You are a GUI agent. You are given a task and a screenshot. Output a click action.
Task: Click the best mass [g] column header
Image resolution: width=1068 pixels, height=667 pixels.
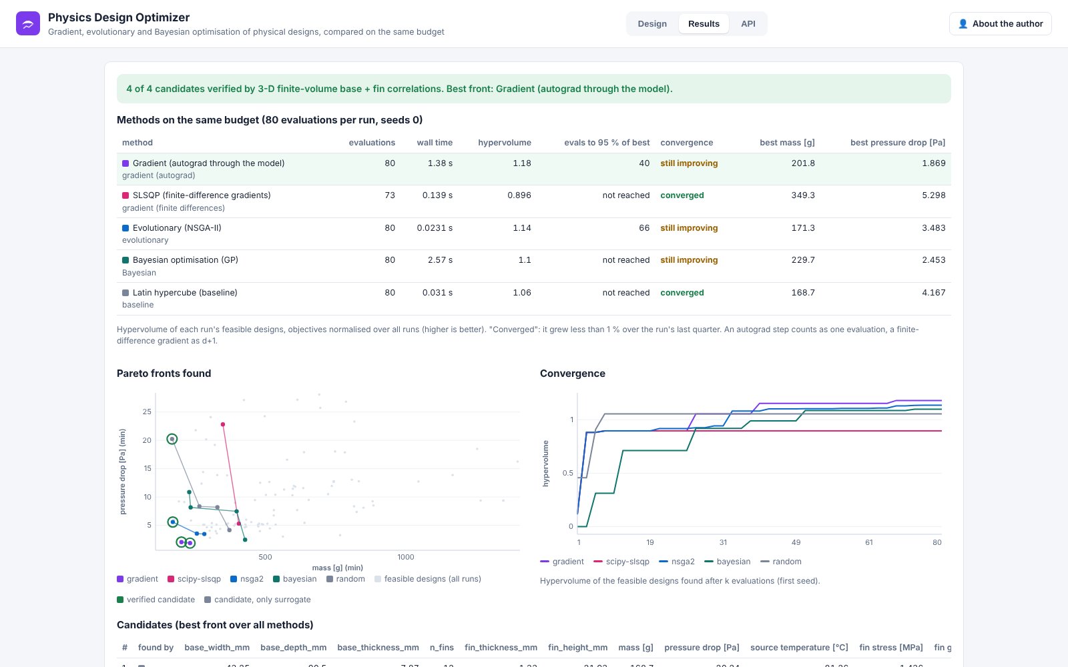click(x=787, y=143)
